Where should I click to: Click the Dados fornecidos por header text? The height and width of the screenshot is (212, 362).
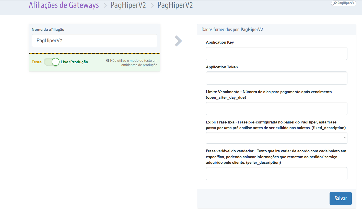[x=232, y=30]
